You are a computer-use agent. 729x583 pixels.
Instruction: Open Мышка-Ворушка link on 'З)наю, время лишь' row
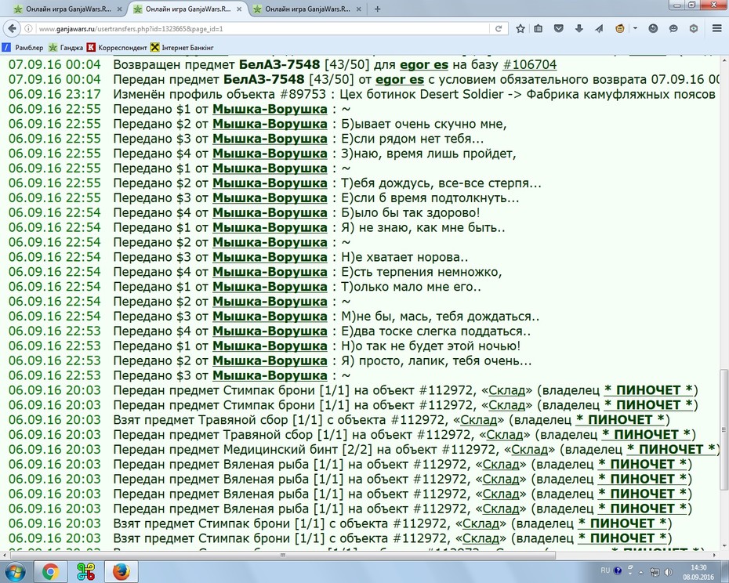pos(270,154)
